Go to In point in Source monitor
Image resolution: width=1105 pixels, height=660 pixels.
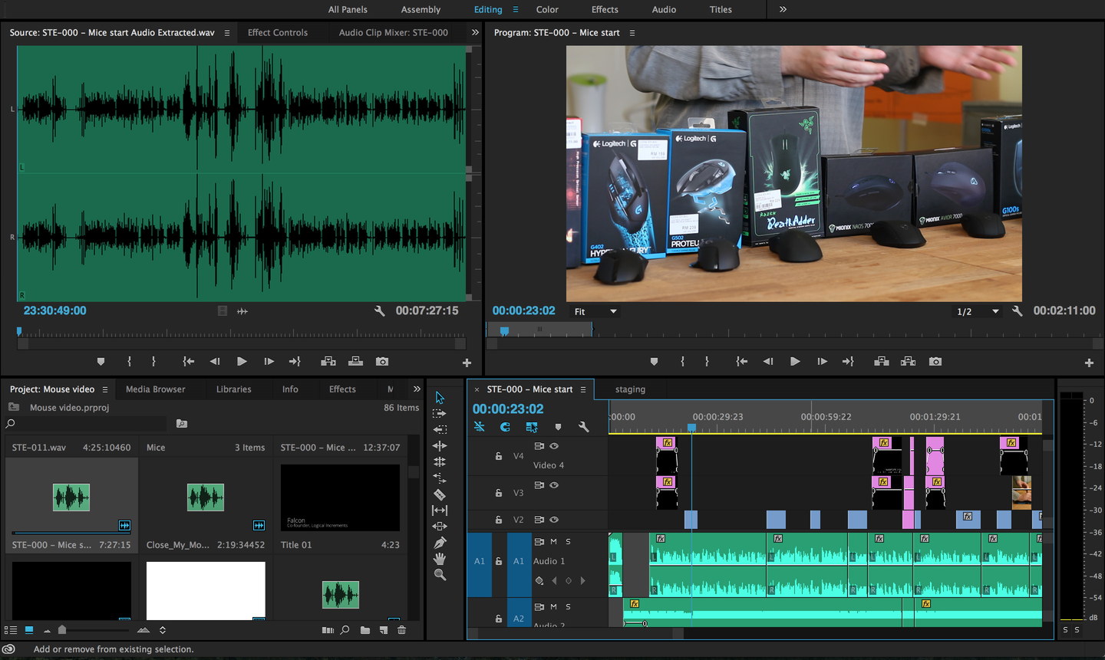pos(189,361)
